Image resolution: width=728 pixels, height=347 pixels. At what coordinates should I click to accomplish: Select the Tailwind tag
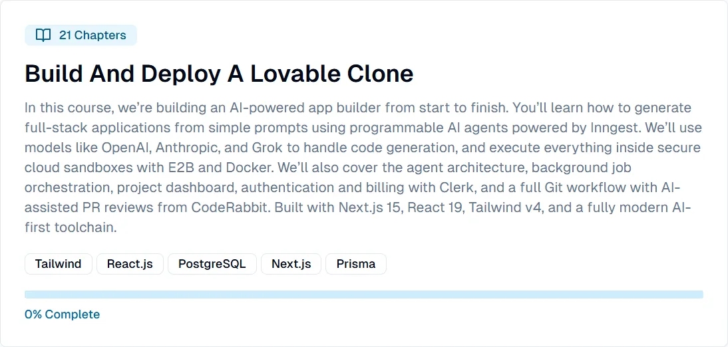coord(59,264)
